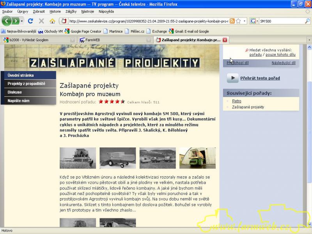Click the Stop loading X icon

41,21
